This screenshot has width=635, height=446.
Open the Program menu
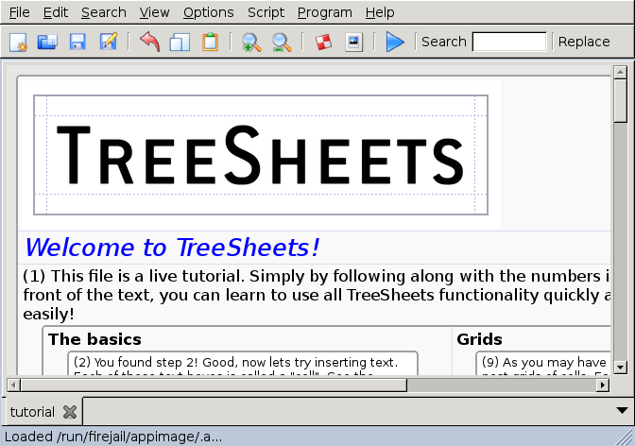pyautogui.click(x=325, y=12)
